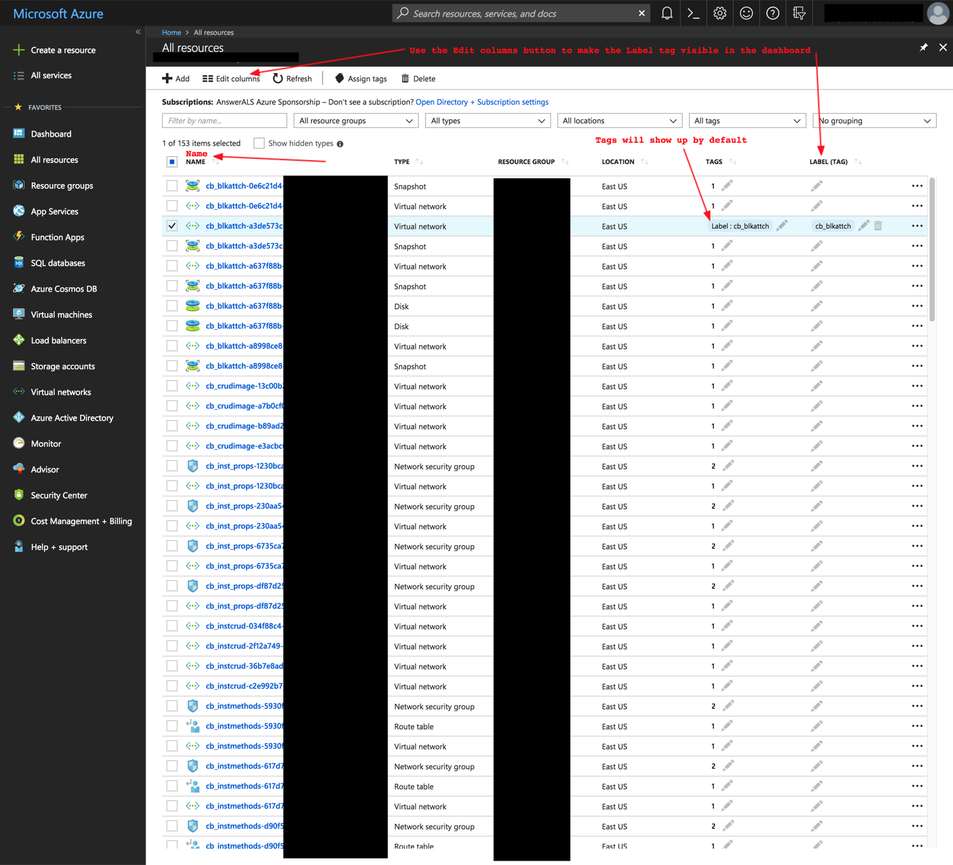Go to Dashboard in sidebar

tap(51, 134)
